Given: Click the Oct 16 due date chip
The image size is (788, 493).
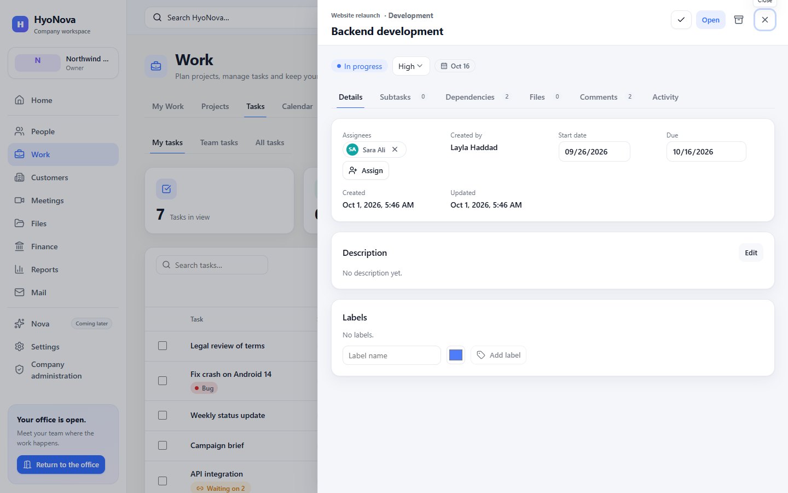Looking at the screenshot, I should [x=455, y=66].
